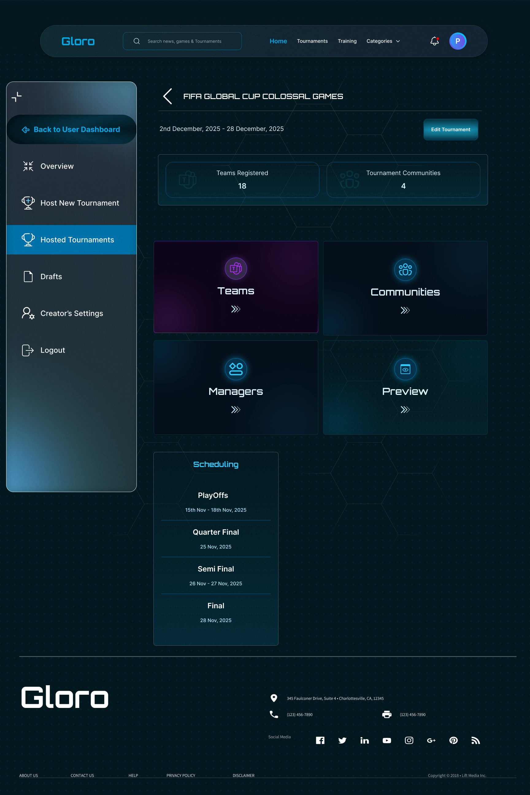Click the back arrow beside the tournament title
Screen dimensions: 530x795
coord(168,96)
